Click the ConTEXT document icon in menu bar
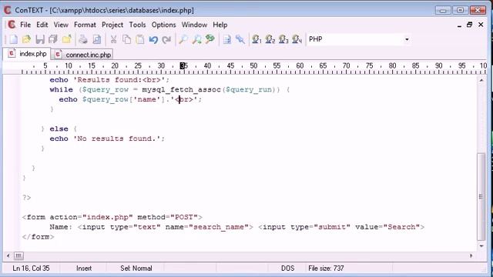The width and height of the screenshot is (493, 277). tap(12, 25)
